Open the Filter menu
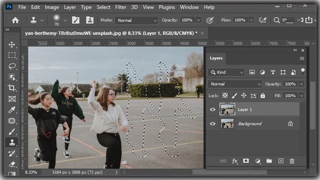Screen dimensions: 320x180 [121, 7]
